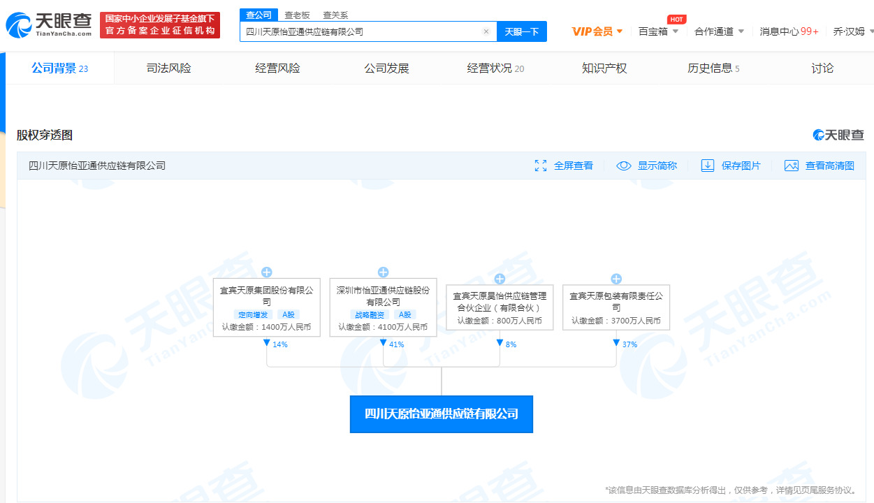Select the 查关系 search tab

[335, 15]
